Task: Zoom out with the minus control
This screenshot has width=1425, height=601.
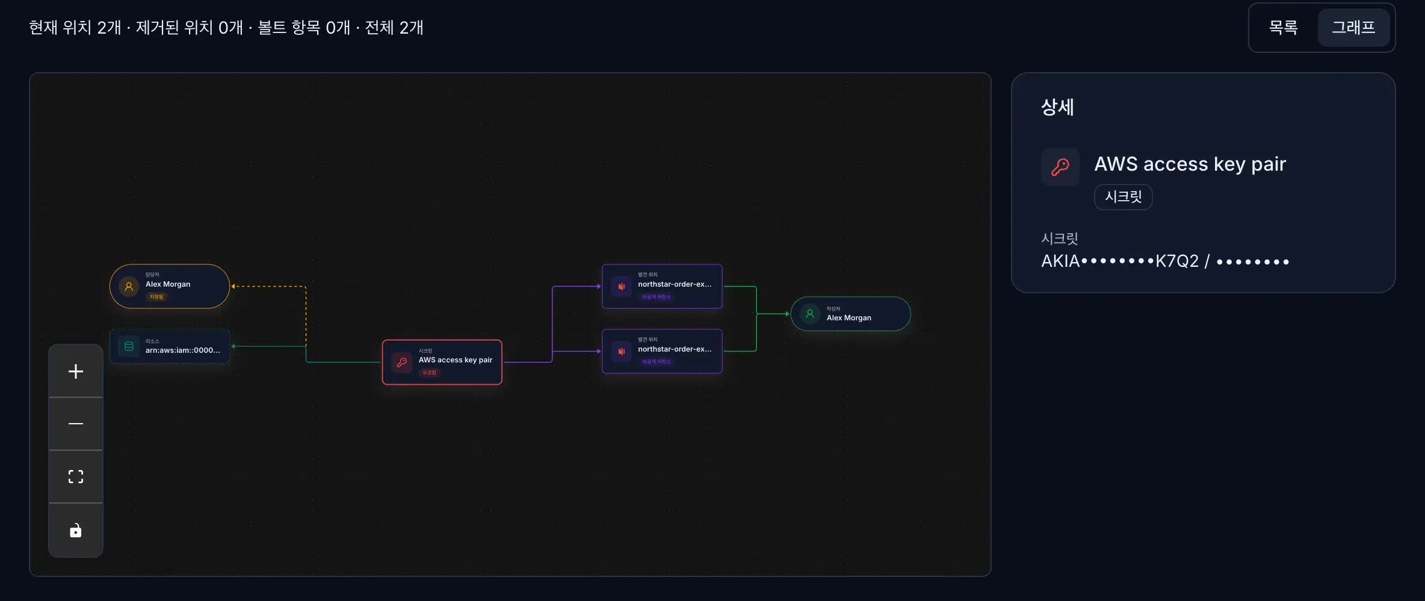Action: pyautogui.click(x=76, y=424)
